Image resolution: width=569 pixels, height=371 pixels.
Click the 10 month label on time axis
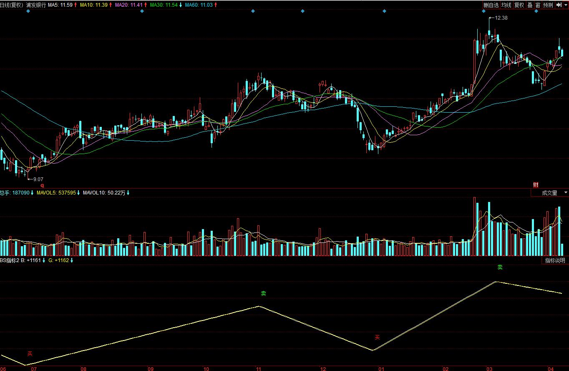coord(206,369)
